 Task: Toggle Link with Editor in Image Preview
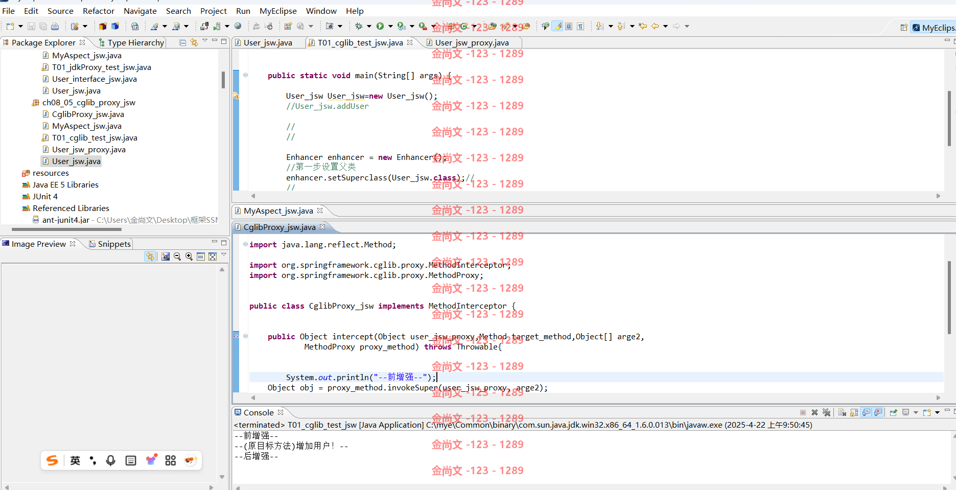150,256
